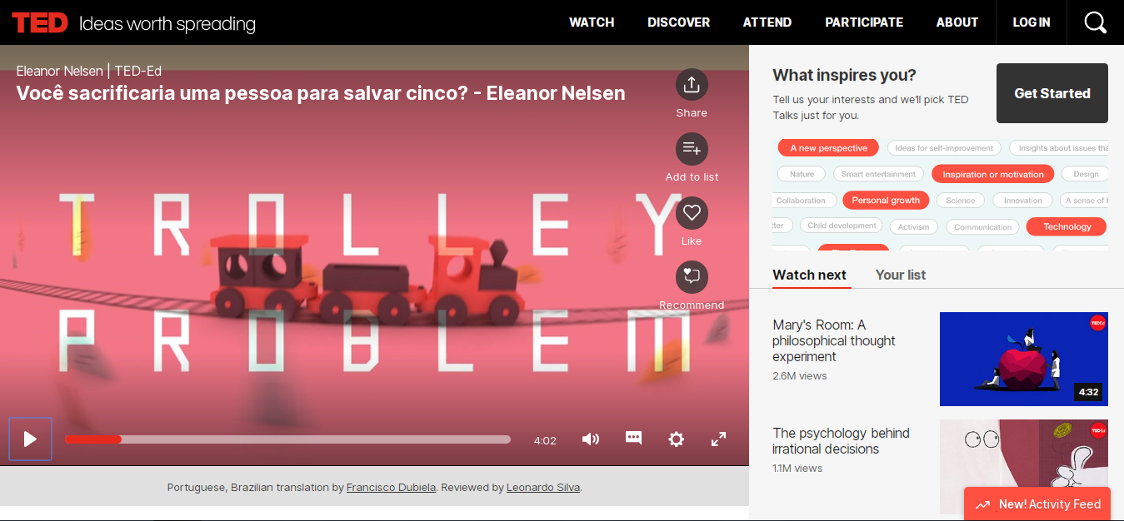This screenshot has height=521, width=1124.
Task: Deselect 'Inspiration or motivation' tag
Action: [x=993, y=174]
